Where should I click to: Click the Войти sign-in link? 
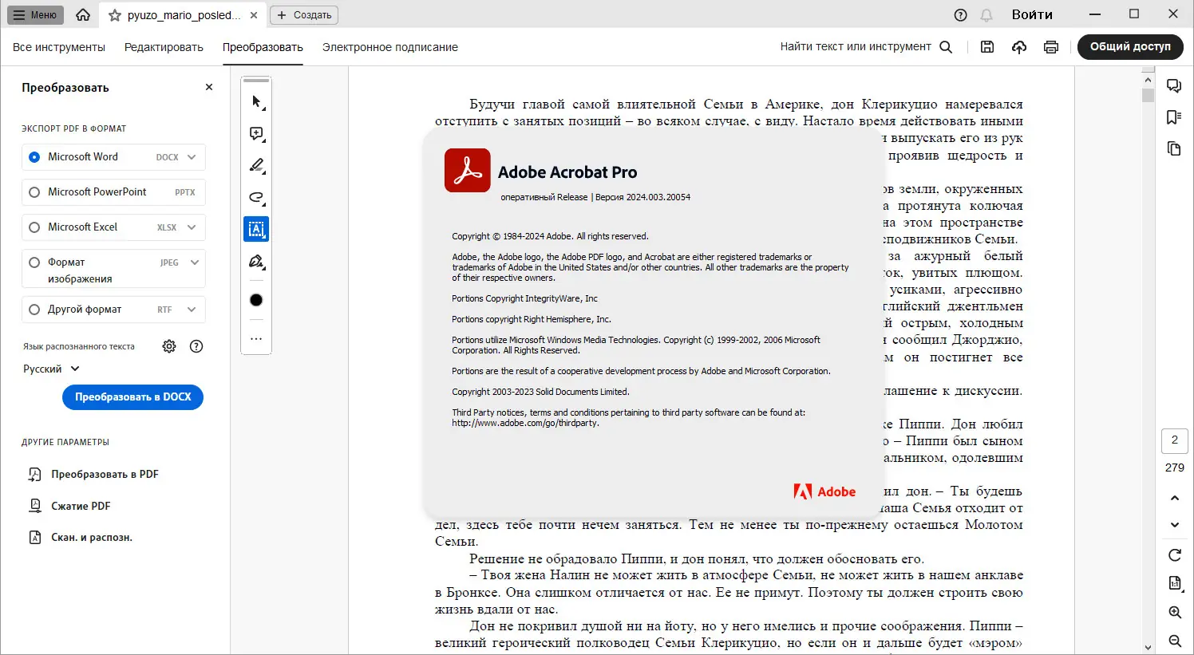(x=1032, y=14)
